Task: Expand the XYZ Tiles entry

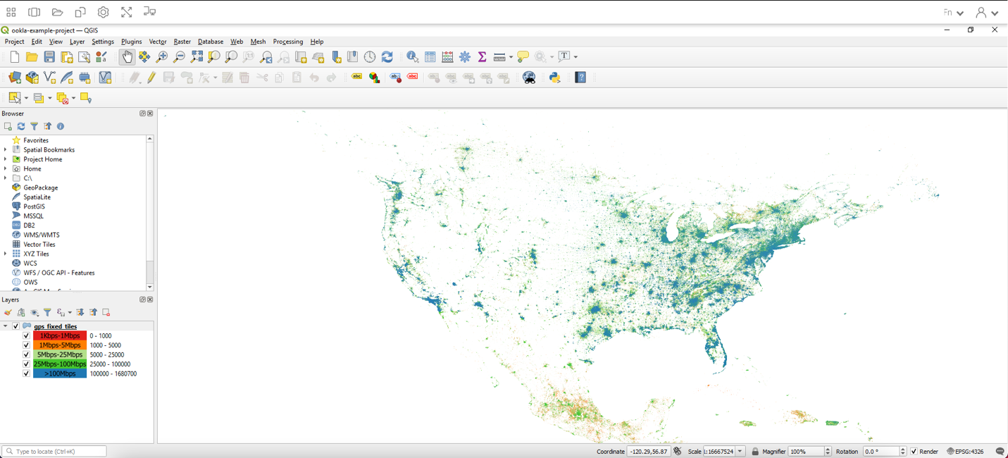Action: pos(5,254)
